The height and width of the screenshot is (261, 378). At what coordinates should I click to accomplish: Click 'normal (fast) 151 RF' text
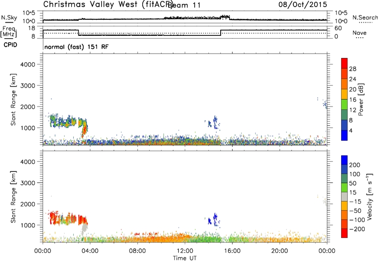[77, 47]
